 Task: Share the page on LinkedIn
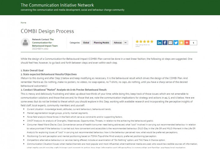tap(159, 43)
